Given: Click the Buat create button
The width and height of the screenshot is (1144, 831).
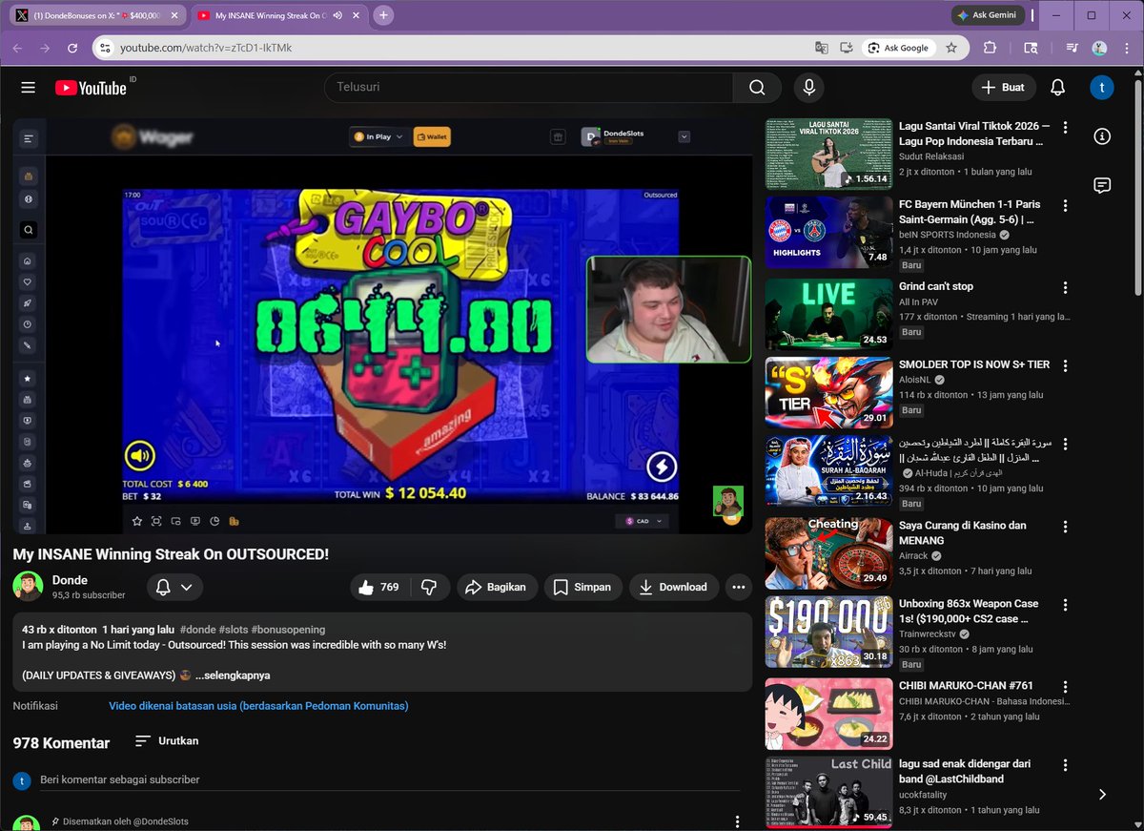Looking at the screenshot, I should (1003, 87).
